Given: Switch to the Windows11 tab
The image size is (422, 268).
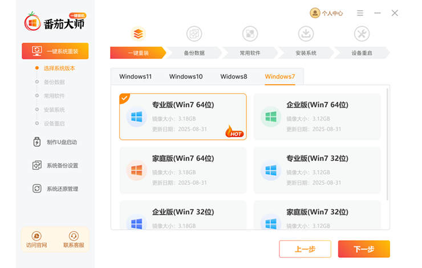Looking at the screenshot, I should coord(136,77).
